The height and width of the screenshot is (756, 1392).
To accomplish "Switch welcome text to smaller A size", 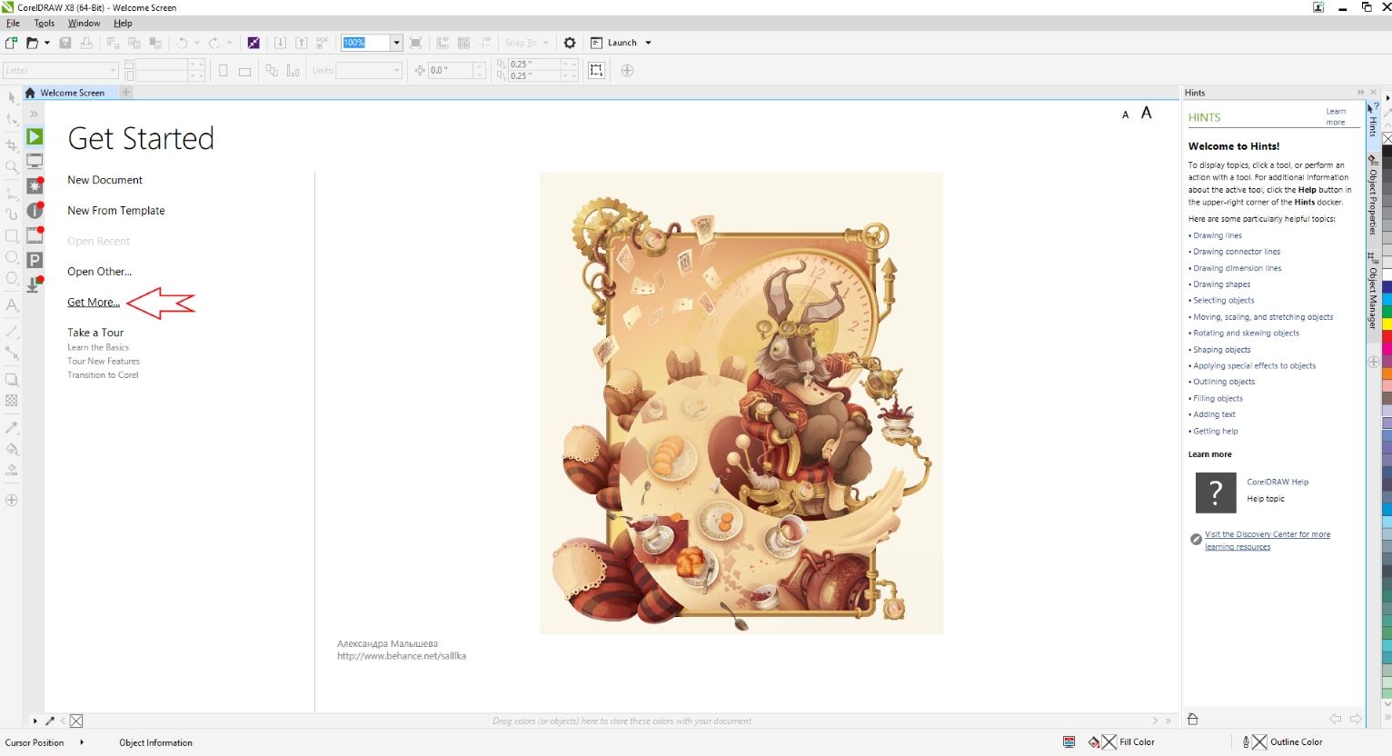I will pyautogui.click(x=1125, y=114).
